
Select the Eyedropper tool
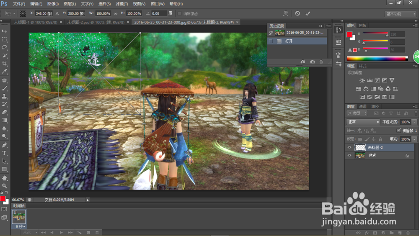4,71
